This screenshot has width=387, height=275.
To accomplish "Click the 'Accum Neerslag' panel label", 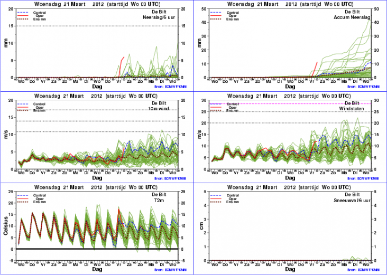I will click(352, 17).
